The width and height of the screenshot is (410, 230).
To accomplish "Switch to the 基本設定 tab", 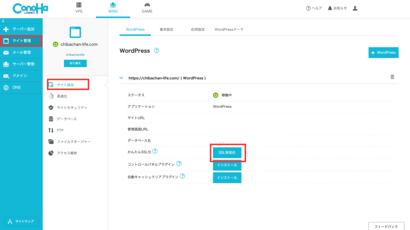I will (166, 30).
